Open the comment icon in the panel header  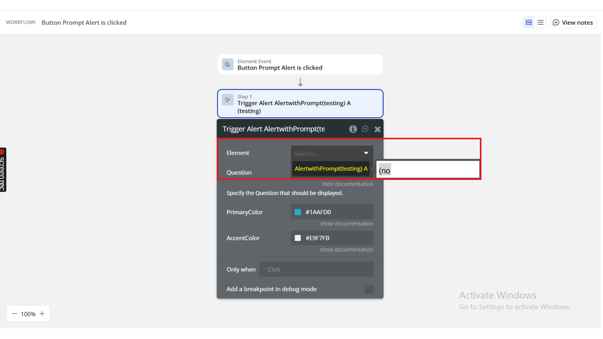pyautogui.click(x=365, y=129)
